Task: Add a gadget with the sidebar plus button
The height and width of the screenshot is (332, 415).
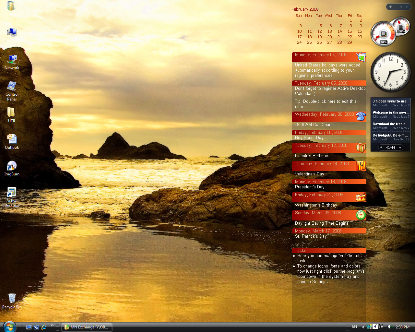Action: click(391, 7)
